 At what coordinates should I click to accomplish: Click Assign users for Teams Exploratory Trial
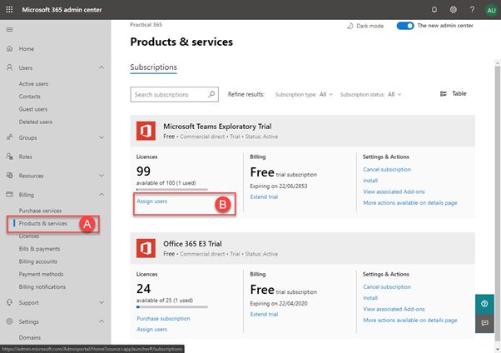(x=151, y=201)
